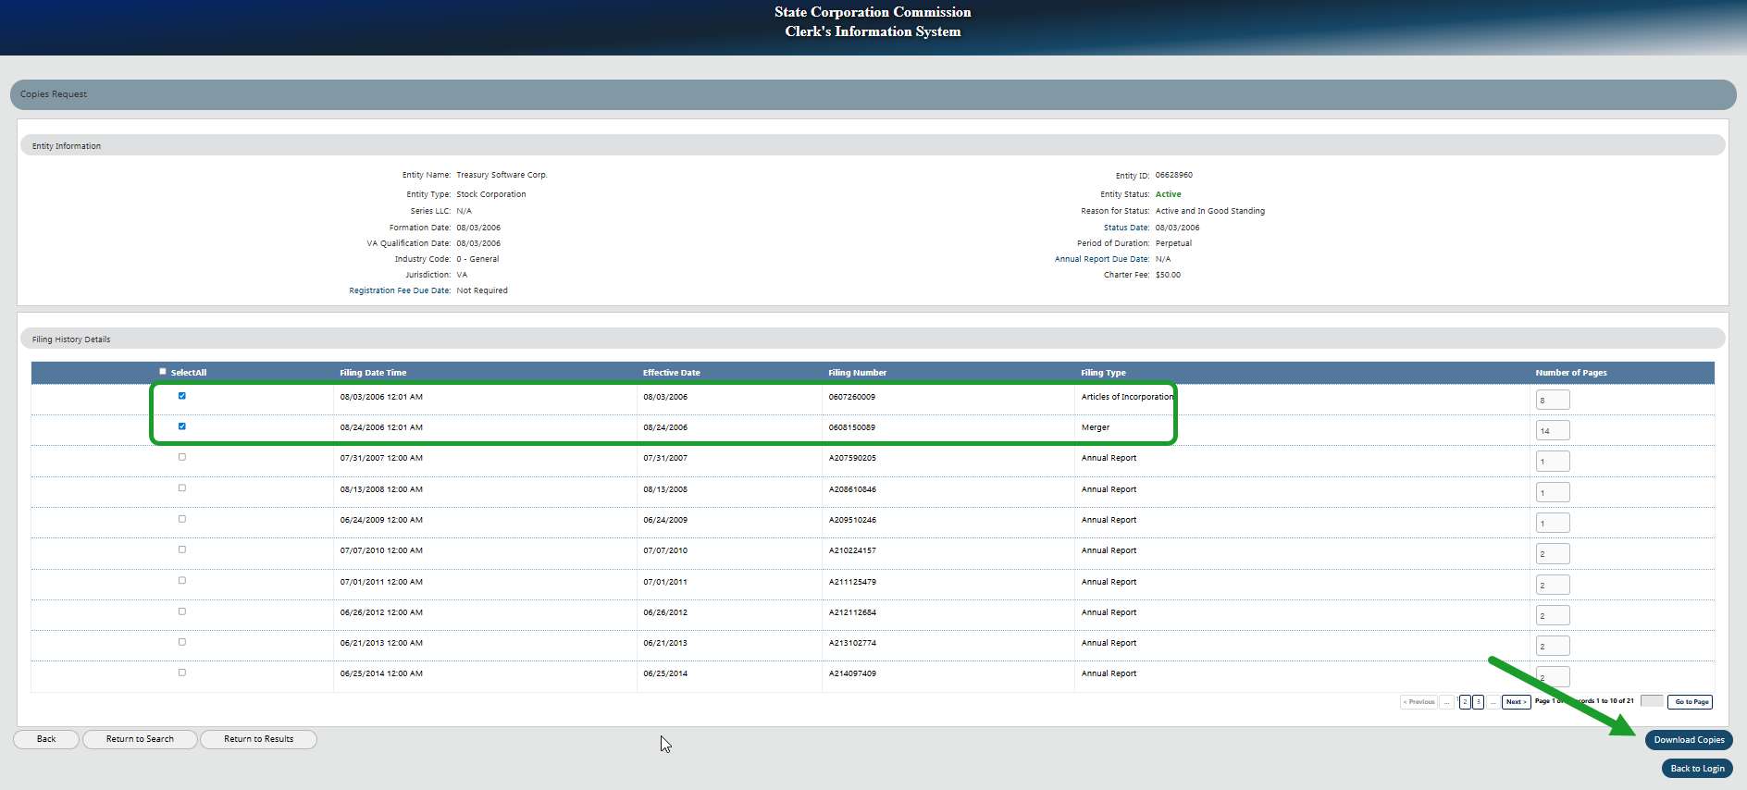Viewport: 1747px width, 790px height.
Task: Click Download Copies button
Action: 1689,740
